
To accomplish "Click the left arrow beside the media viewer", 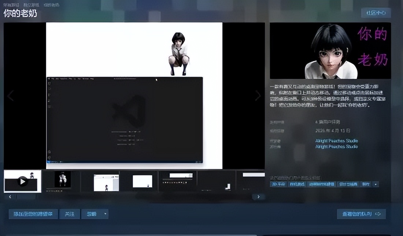I will tap(11, 96).
